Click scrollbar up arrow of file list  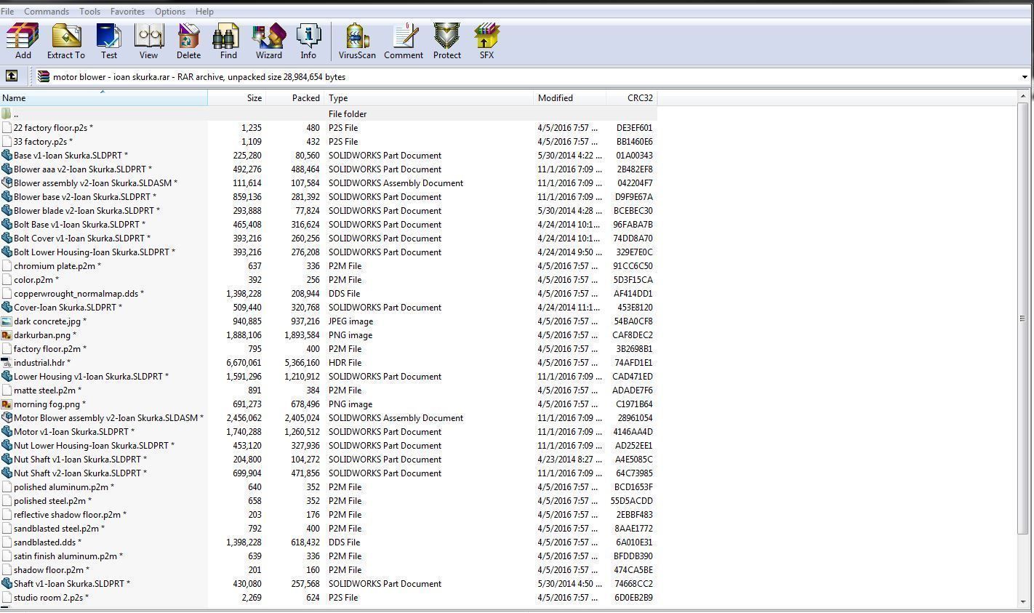(x=1023, y=95)
